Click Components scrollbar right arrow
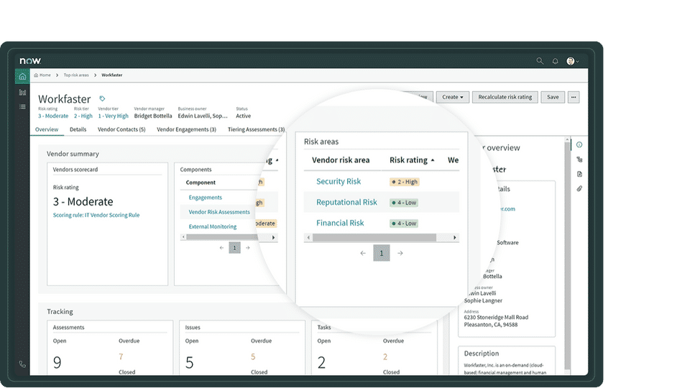The image size is (690, 388). pyautogui.click(x=274, y=238)
